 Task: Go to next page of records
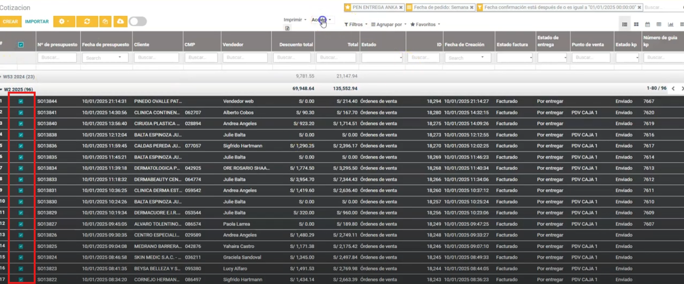point(682,89)
